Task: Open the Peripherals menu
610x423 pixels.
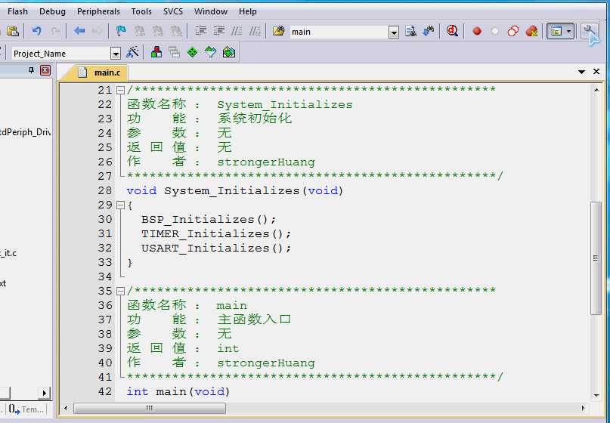Action: pos(98,11)
